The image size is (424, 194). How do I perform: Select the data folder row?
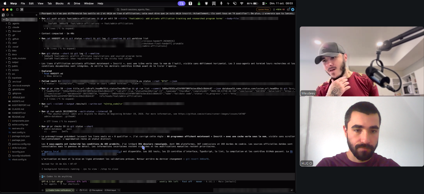pos(19,51)
